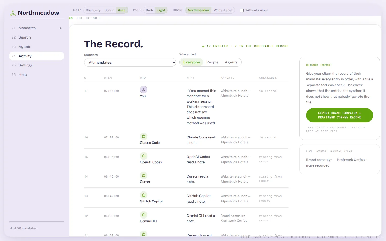Open Help in the sidebar
This screenshot has width=386, height=241.
click(x=36, y=74)
